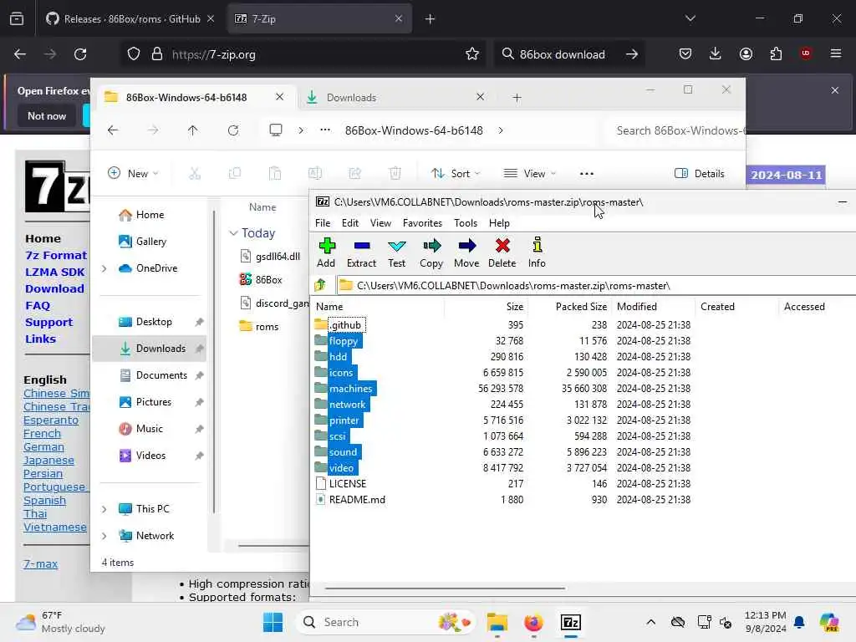Toggle the Details pane in Explorer

pyautogui.click(x=700, y=174)
